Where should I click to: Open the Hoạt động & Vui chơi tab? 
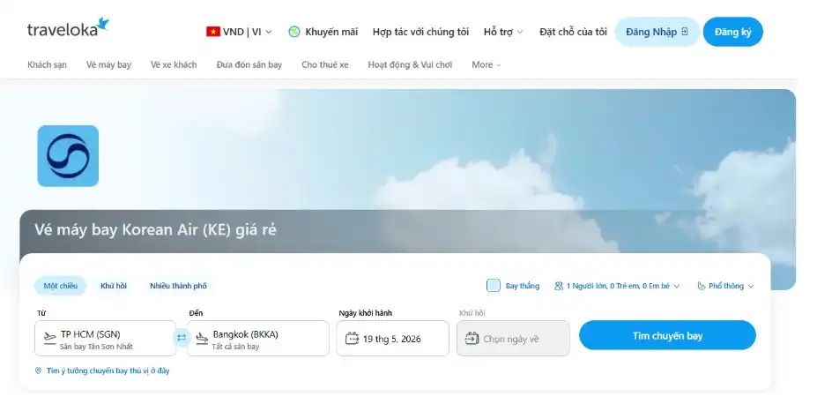click(x=410, y=64)
